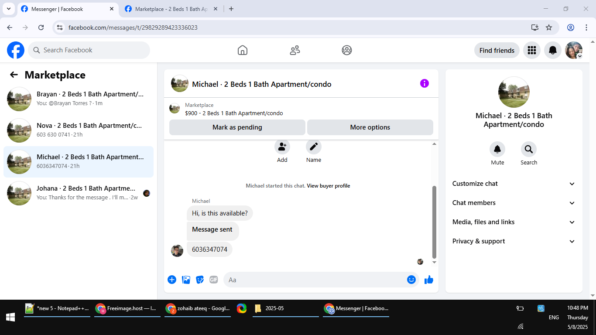Open the Groups icon in top navigation
596x335 pixels.
(x=347, y=50)
